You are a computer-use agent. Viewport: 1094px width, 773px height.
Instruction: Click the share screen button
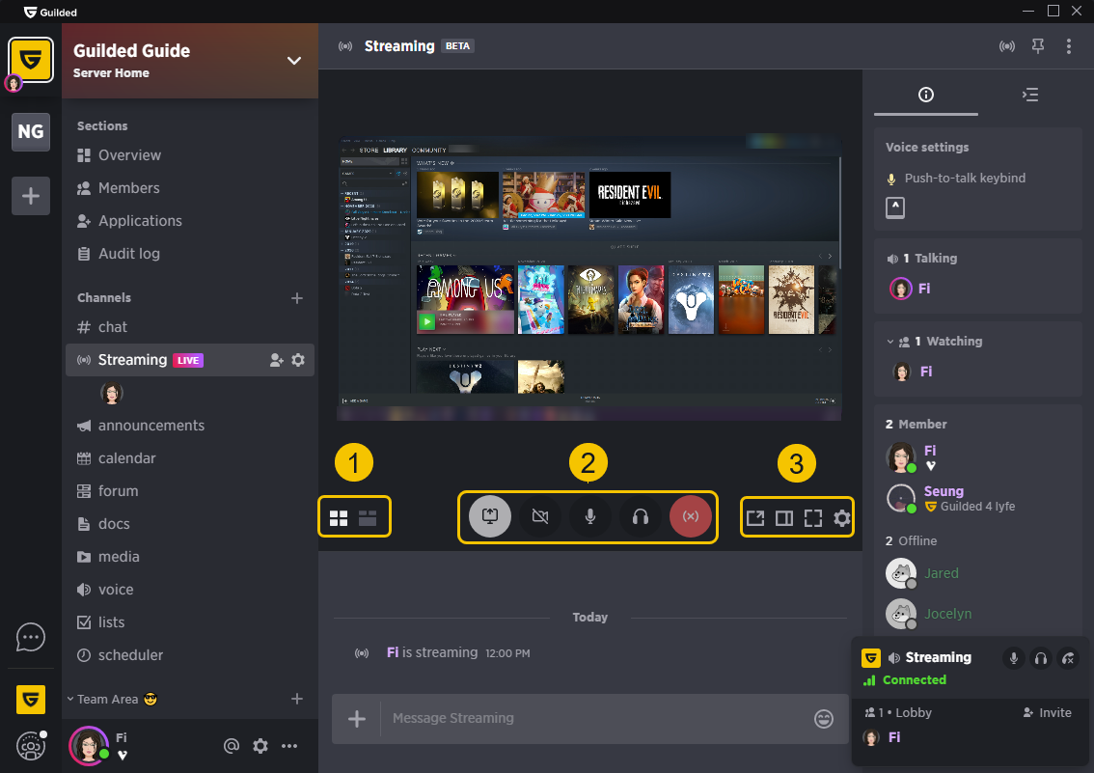(490, 516)
